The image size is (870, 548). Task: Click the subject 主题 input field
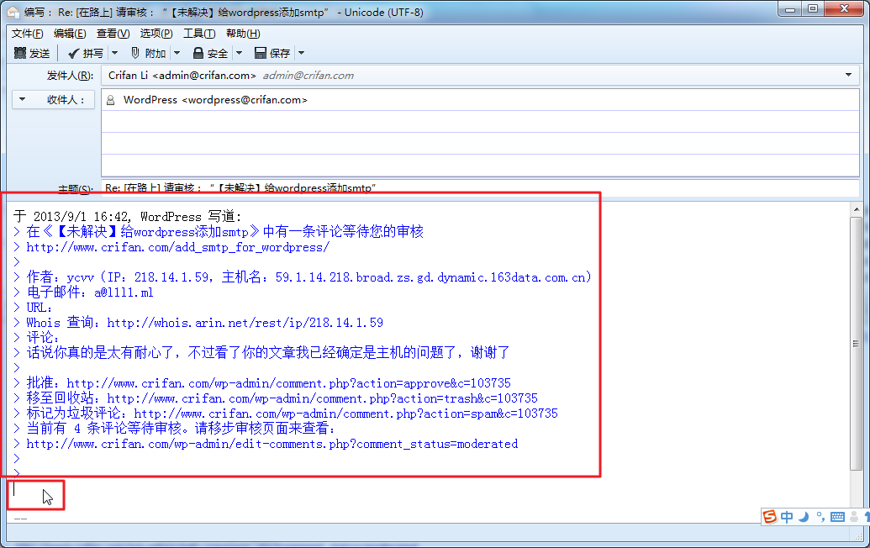click(x=480, y=188)
